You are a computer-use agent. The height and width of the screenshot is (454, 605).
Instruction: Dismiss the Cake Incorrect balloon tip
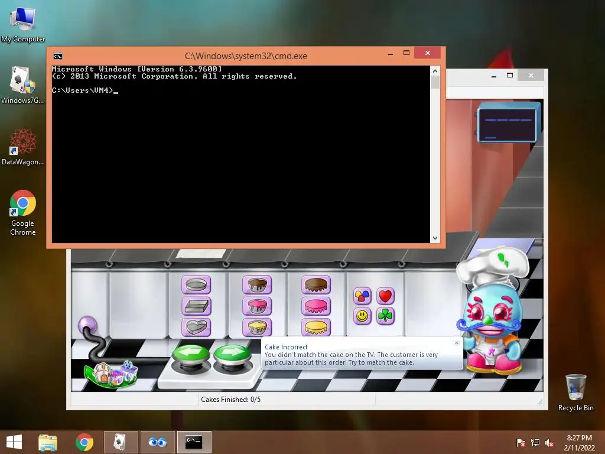[x=457, y=343]
